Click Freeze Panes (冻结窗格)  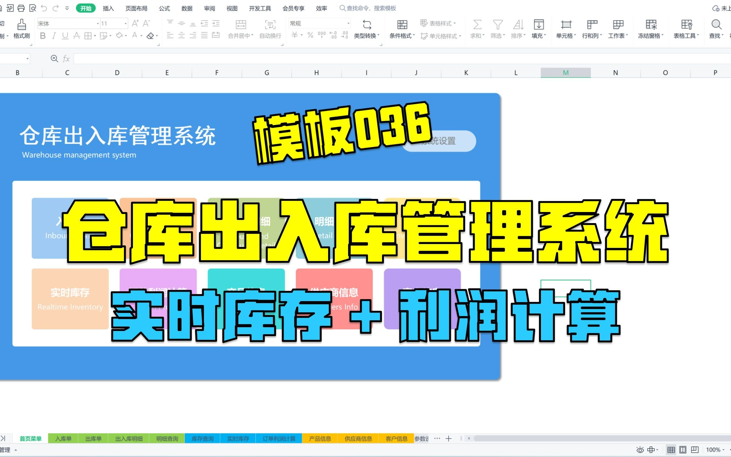(x=651, y=29)
